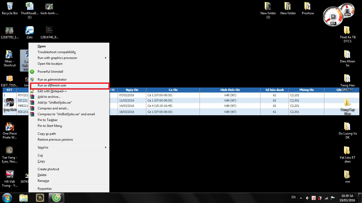Click the Phòng thi column header
This screenshot has height=203, width=362.
coord(306,90)
